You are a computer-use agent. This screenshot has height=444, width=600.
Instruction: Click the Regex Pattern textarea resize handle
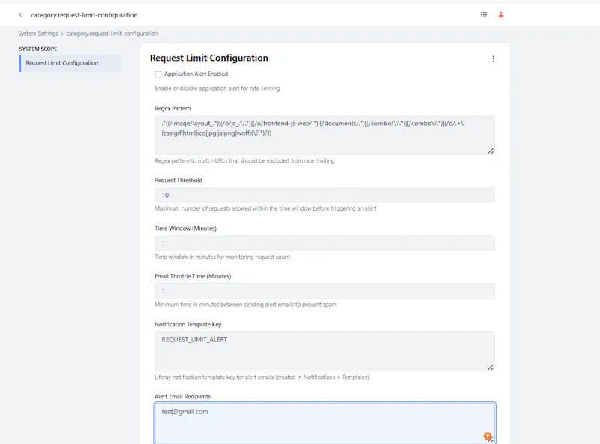tap(490, 151)
